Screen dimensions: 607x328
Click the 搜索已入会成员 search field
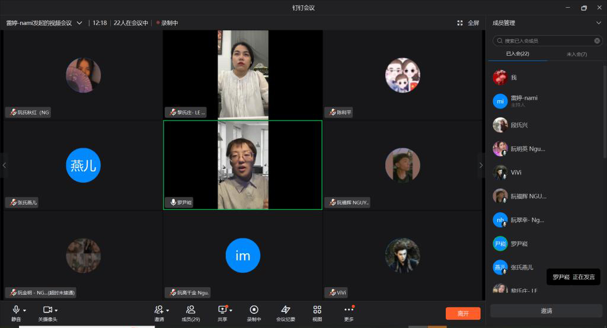pyautogui.click(x=545, y=41)
